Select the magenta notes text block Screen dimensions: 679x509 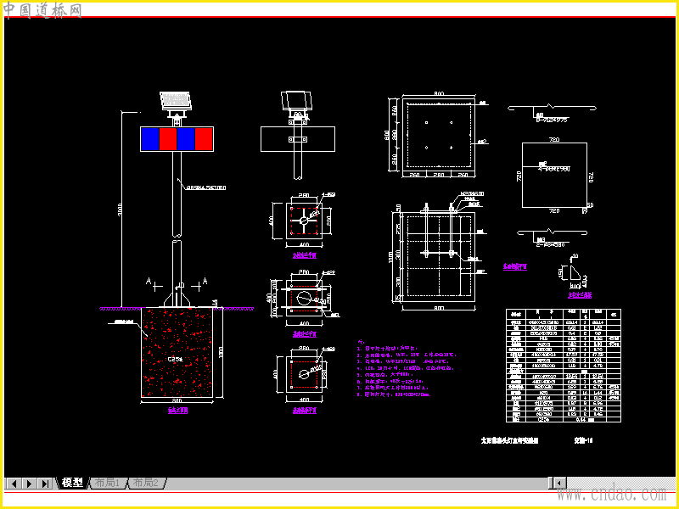coord(407,369)
